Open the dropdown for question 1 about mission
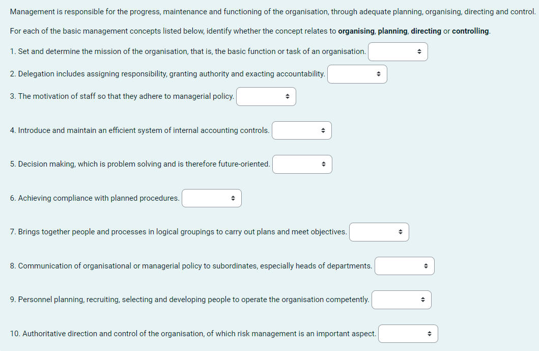Screen dimensions: 539x351 pos(397,51)
